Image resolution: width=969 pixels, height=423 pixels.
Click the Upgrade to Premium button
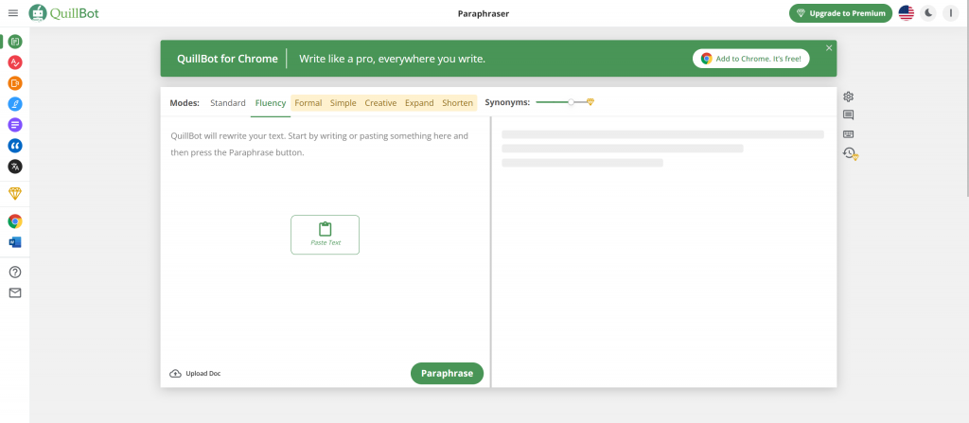click(840, 13)
